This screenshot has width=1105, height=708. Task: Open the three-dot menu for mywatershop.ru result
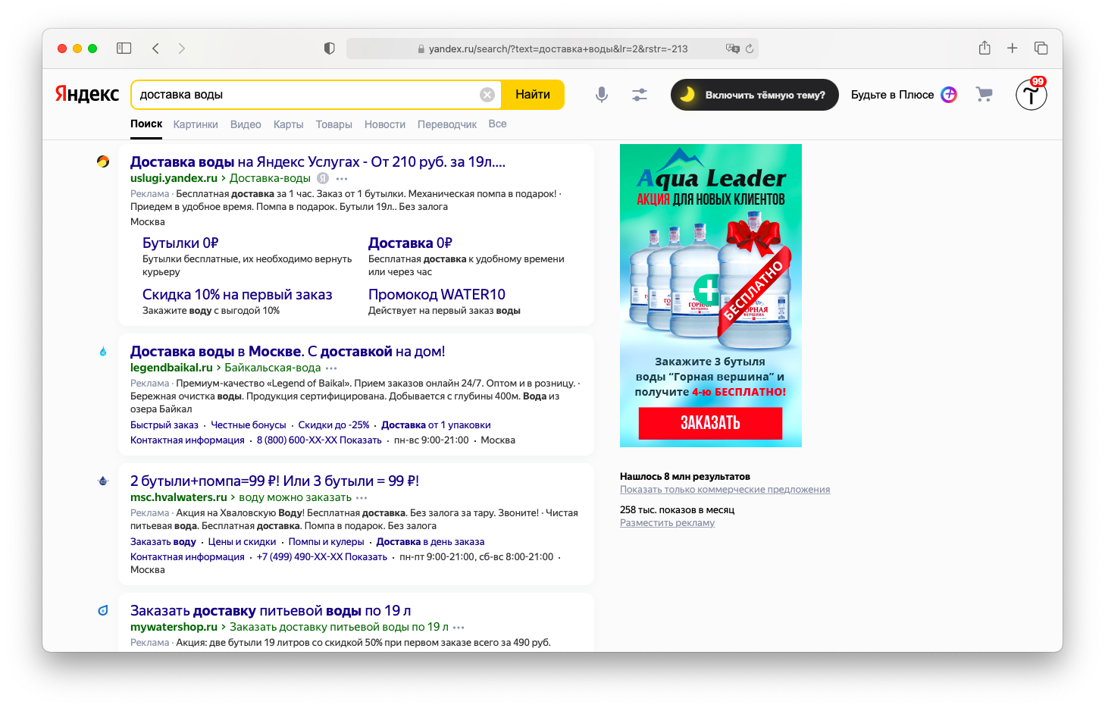459,628
